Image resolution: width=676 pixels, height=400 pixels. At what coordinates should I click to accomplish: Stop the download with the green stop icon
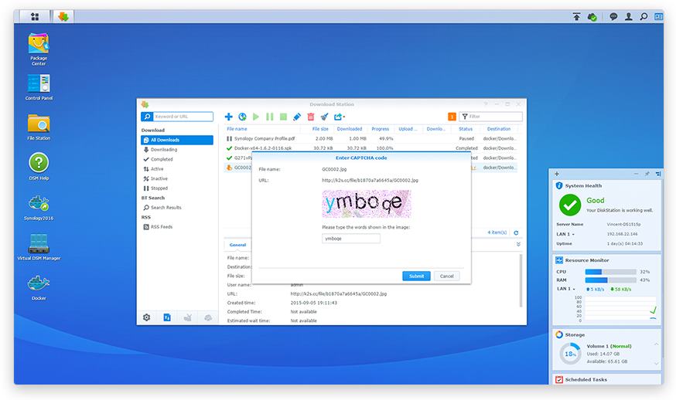click(283, 117)
